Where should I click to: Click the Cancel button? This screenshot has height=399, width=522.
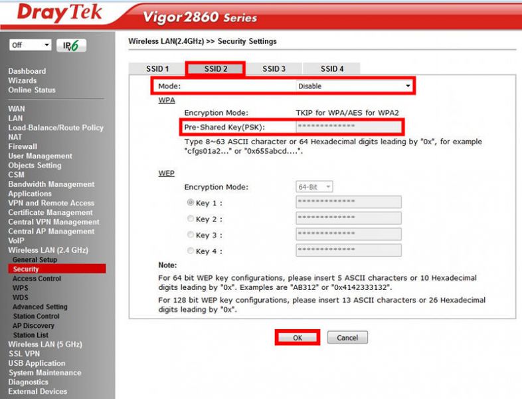tap(347, 338)
